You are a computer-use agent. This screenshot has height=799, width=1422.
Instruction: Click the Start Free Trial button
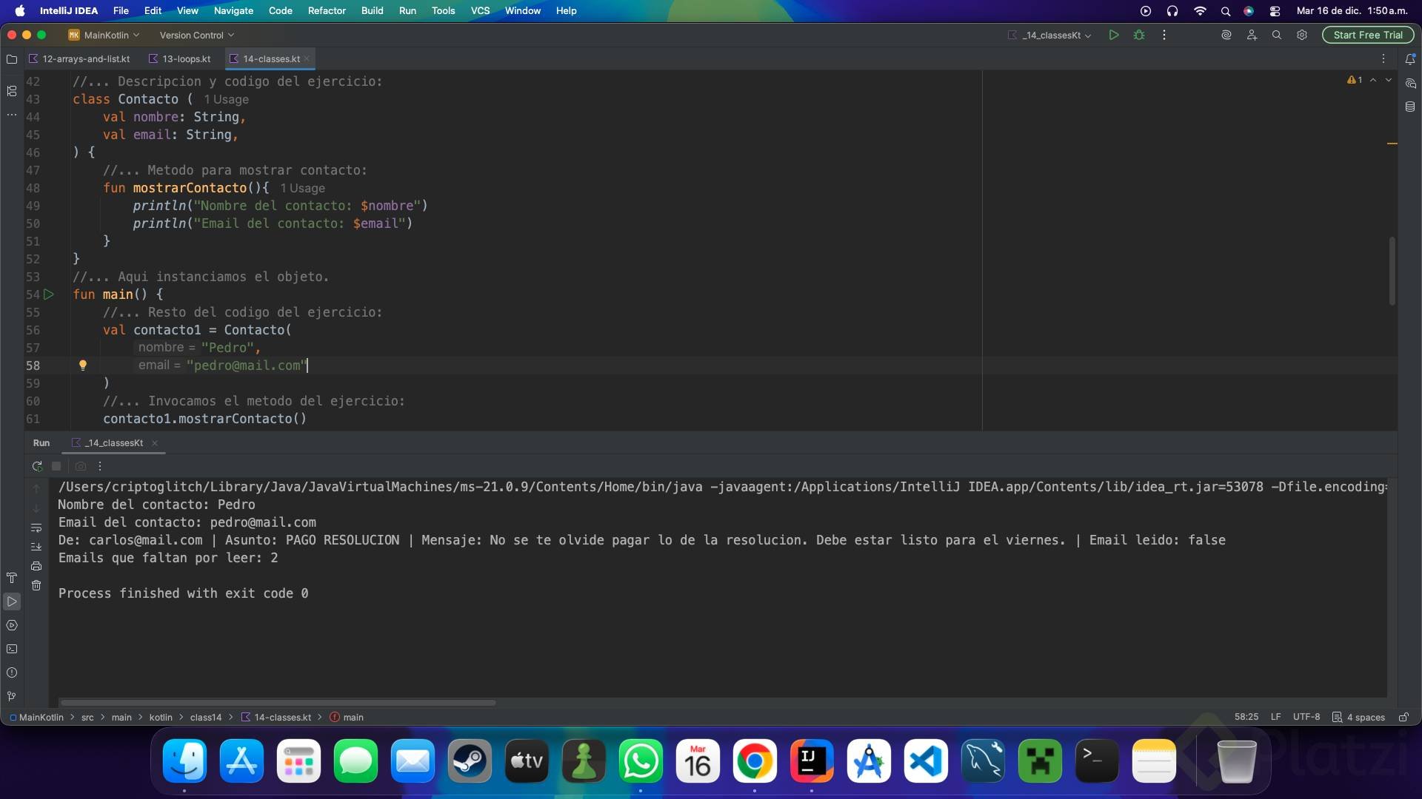coord(1367,35)
